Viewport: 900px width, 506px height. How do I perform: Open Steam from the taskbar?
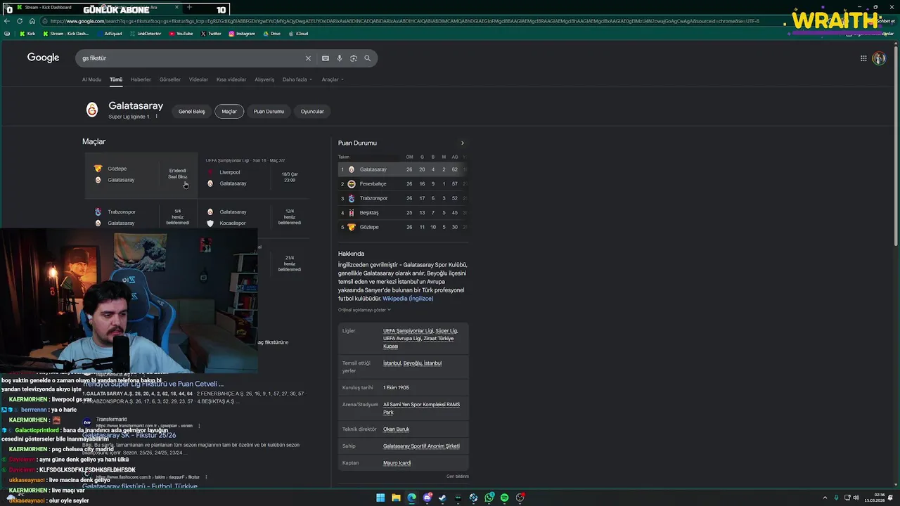442,498
